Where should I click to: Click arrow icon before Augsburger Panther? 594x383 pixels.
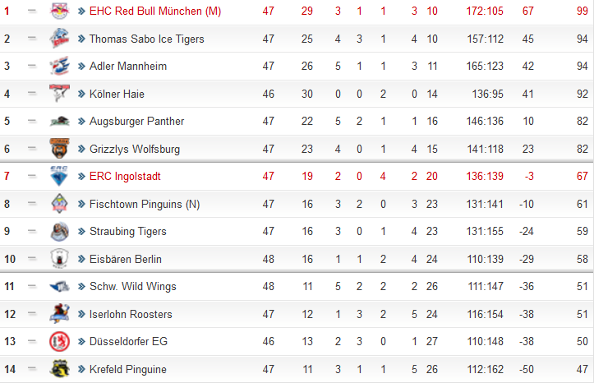(x=81, y=121)
